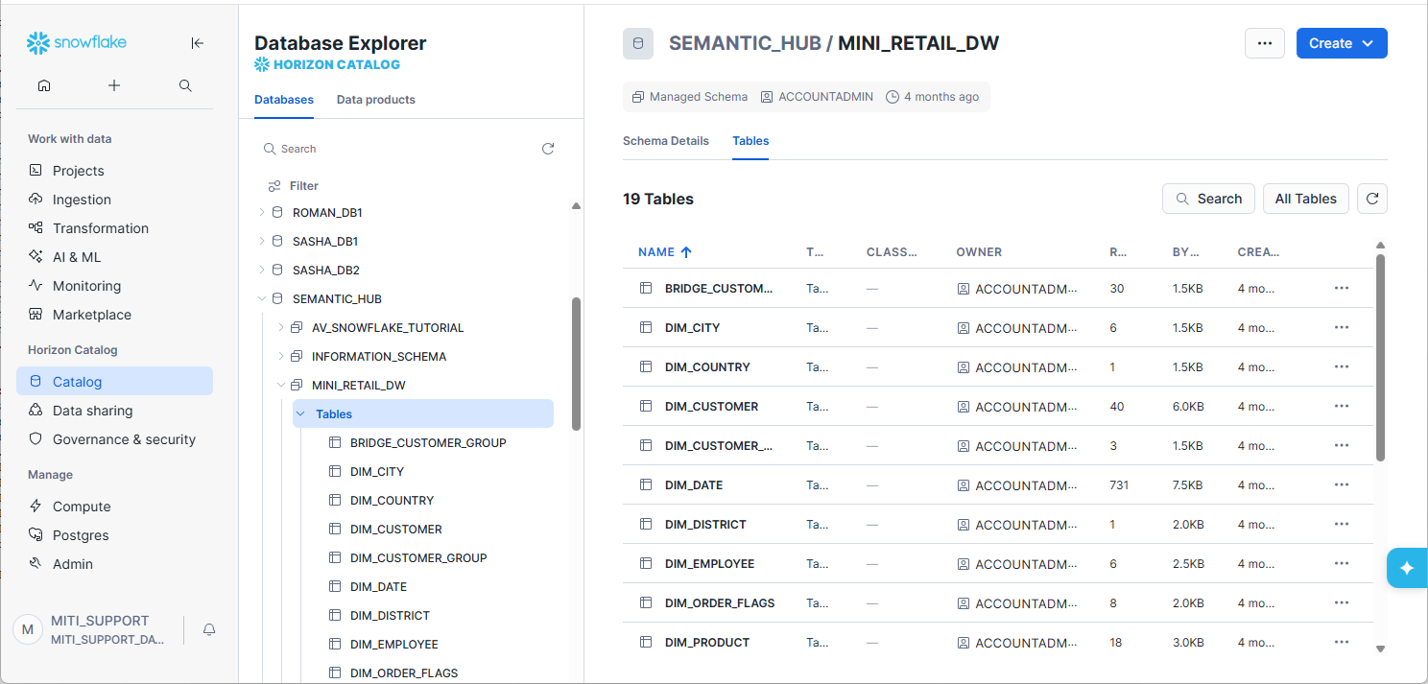This screenshot has height=684, width=1428.
Task: Open more options for DIM_CITY row
Action: pos(1341,328)
